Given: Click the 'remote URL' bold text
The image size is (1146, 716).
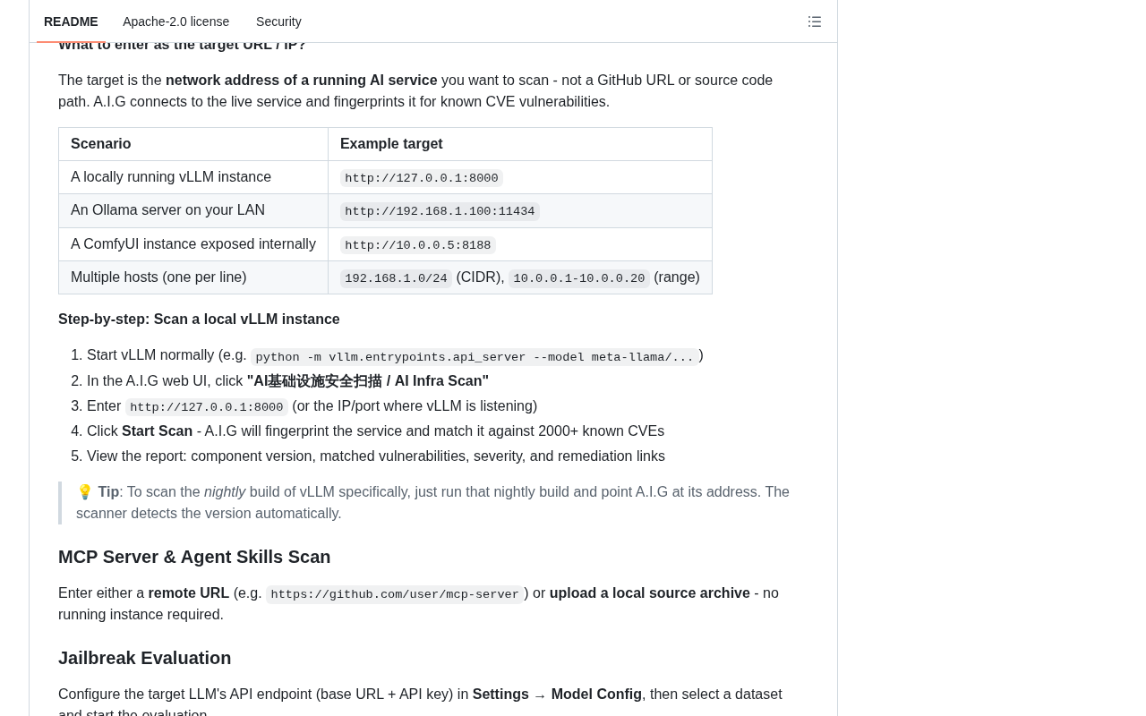Looking at the screenshot, I should click(189, 592).
